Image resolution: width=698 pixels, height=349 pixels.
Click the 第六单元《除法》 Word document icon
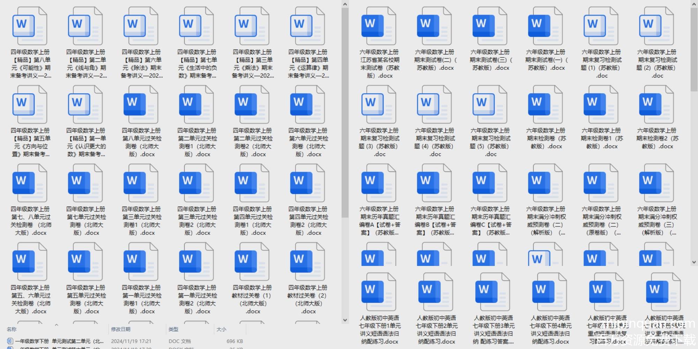pyautogui.click(x=141, y=26)
